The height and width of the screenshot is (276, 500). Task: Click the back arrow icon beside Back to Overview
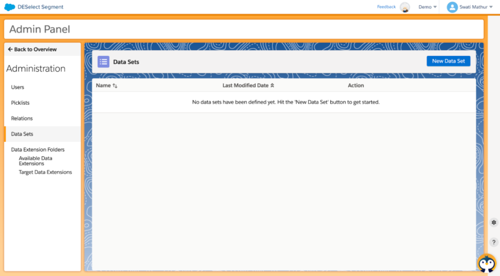pos(10,49)
